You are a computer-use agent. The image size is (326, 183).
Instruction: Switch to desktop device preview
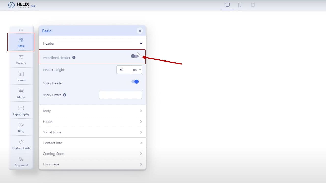click(x=227, y=5)
